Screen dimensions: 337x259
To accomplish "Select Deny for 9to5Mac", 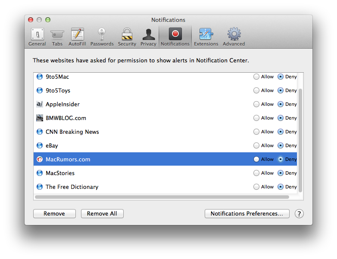I will point(280,77).
